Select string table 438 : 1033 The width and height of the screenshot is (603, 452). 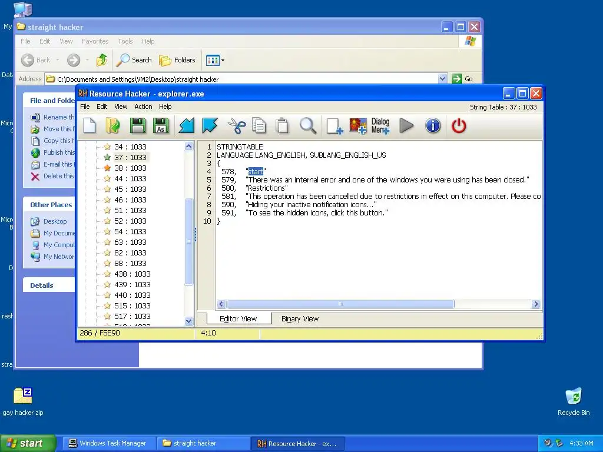click(x=132, y=274)
